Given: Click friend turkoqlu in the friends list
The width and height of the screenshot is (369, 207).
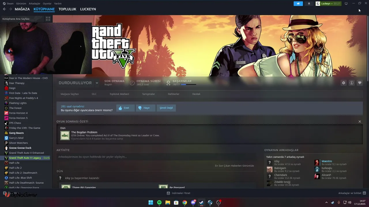Looking at the screenshot, I should [x=327, y=168].
